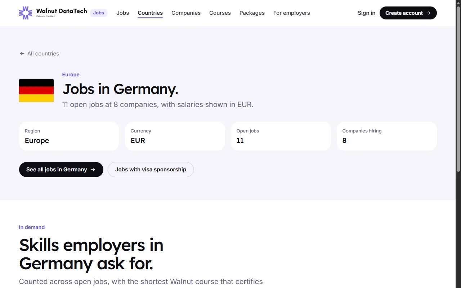Click the Currency EUR stat card
Screen dimensions: 461x288
[x=175, y=136]
